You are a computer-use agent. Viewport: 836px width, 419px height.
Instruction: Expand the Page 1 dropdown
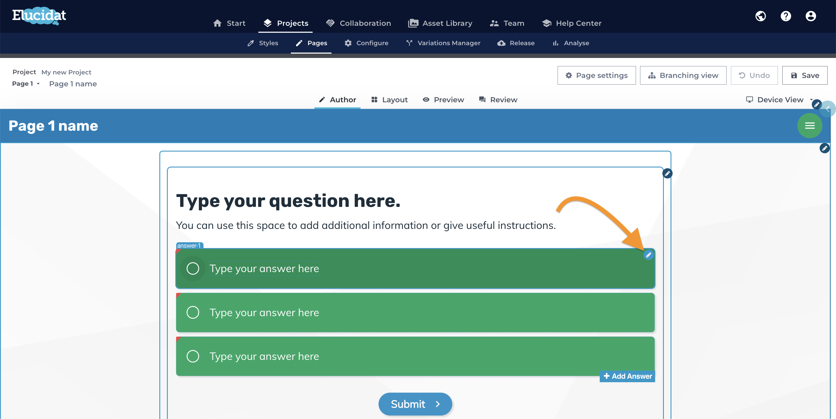[26, 84]
